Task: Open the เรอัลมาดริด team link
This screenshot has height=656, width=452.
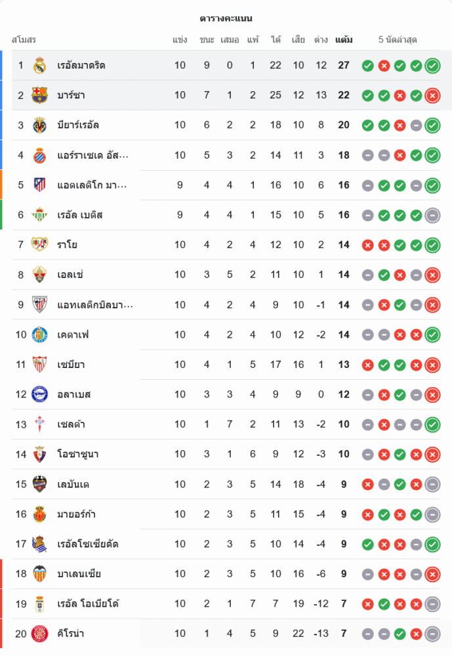Action: (x=81, y=66)
